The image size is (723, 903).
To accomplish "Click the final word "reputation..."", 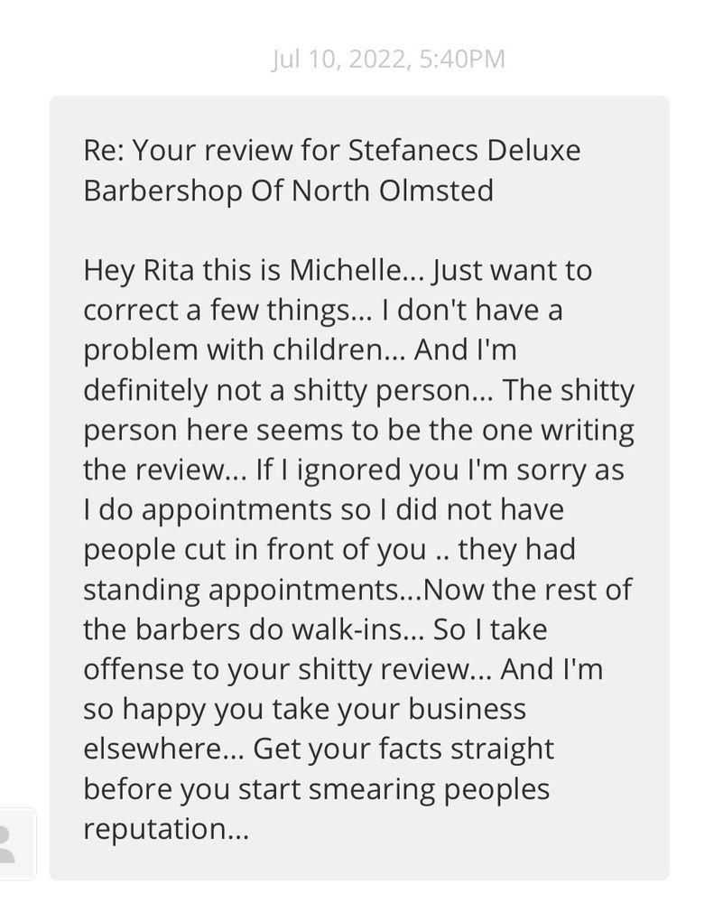I will pos(166,829).
